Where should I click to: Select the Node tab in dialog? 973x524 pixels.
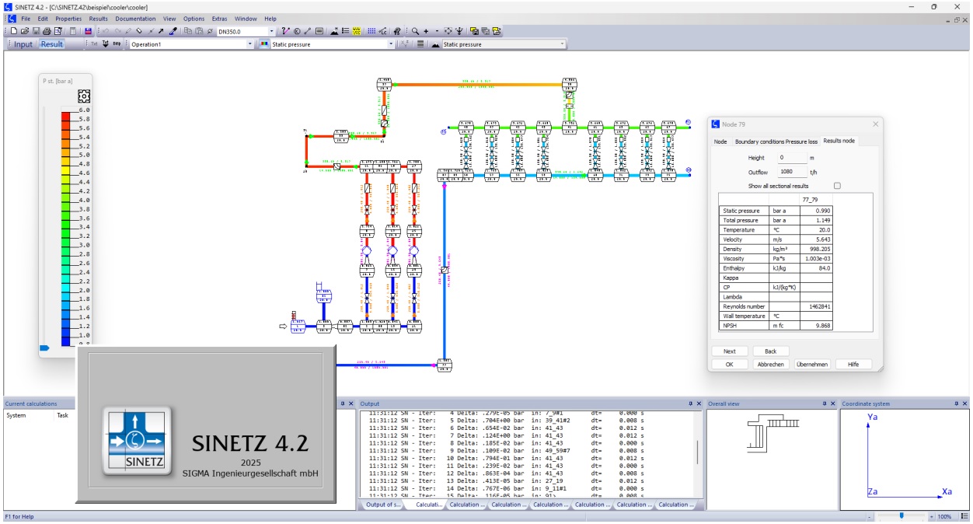[x=720, y=141]
